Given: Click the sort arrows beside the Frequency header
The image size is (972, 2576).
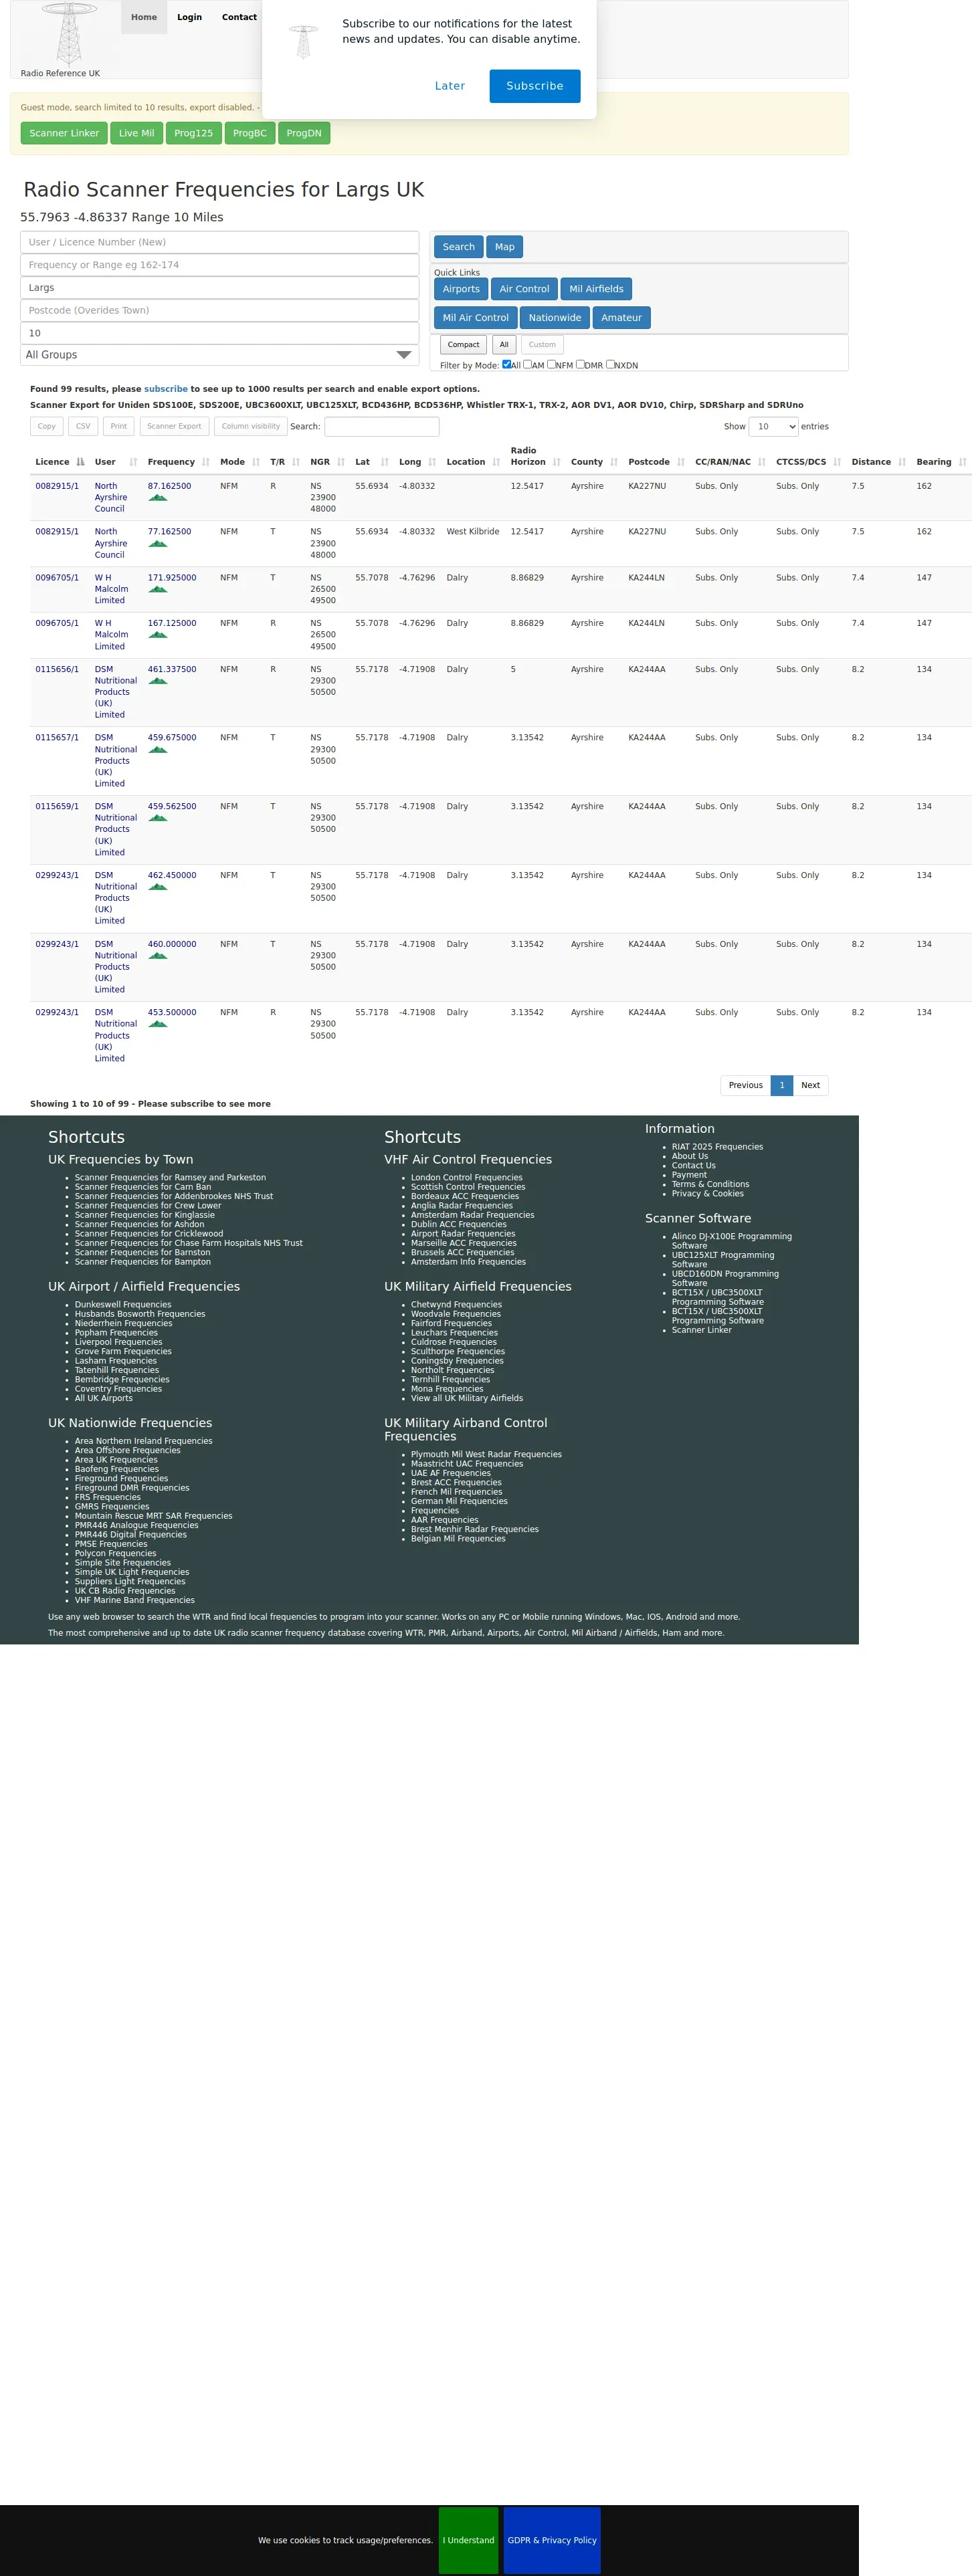Looking at the screenshot, I should 206,462.
